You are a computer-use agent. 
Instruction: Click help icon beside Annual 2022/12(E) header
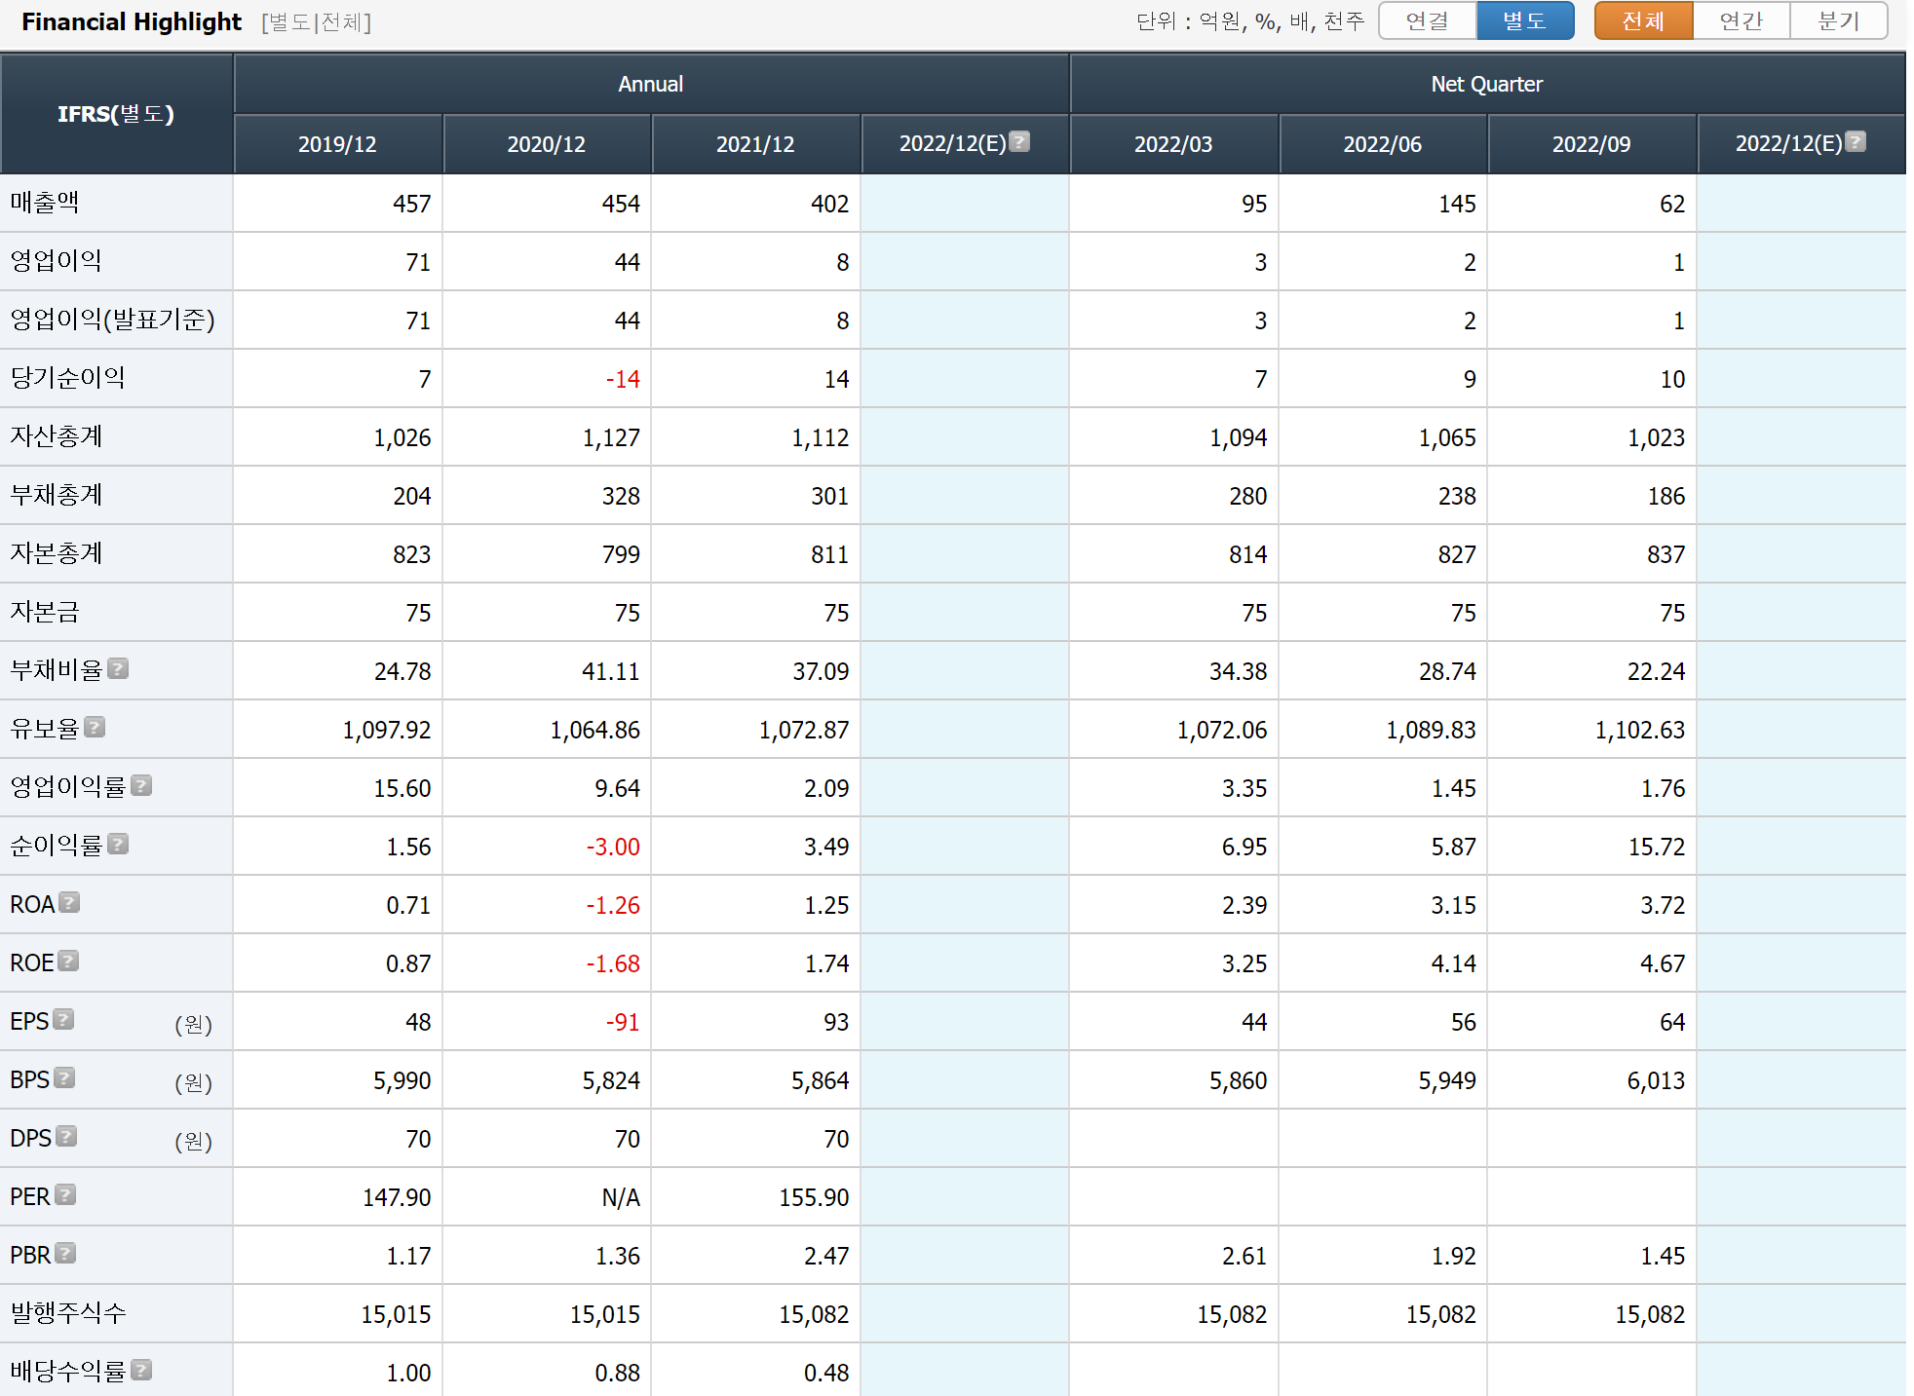(1019, 142)
